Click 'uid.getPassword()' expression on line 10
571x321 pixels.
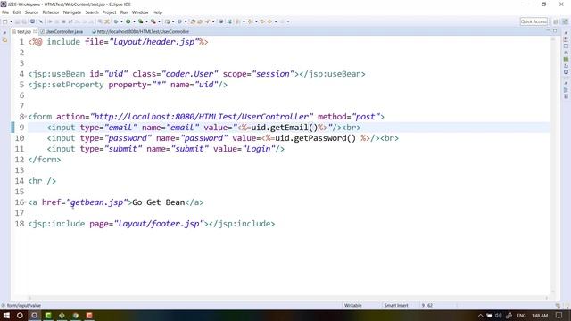pos(315,138)
